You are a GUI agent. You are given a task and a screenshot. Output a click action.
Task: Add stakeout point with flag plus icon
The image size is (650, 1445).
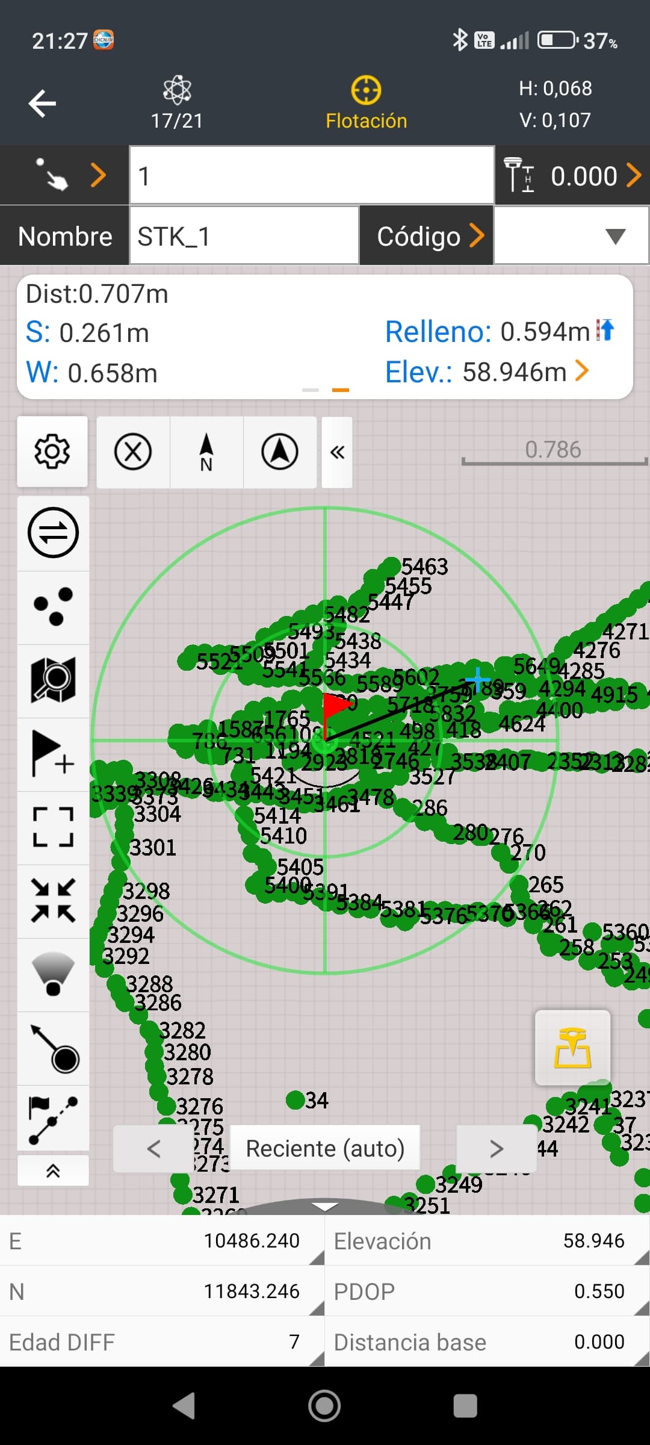(53, 754)
